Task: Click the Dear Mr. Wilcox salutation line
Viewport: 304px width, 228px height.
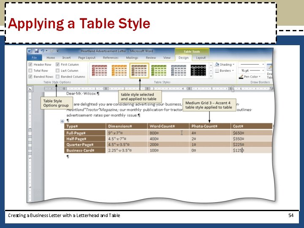Action: point(83,93)
